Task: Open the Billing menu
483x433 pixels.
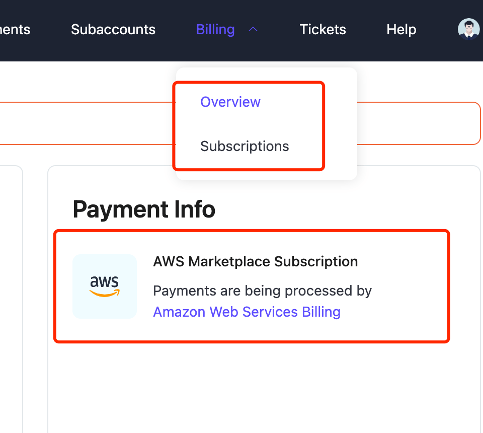Action: (x=215, y=29)
